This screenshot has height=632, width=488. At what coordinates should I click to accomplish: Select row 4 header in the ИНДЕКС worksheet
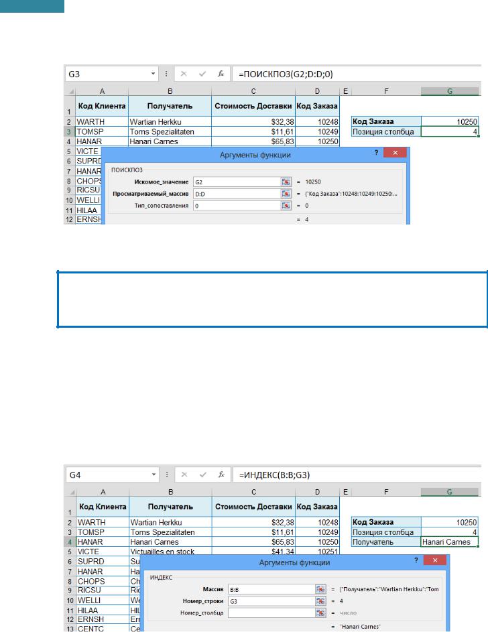tap(70, 542)
